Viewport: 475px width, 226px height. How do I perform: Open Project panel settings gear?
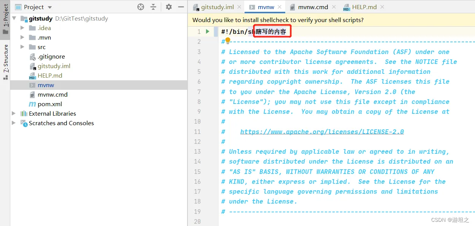pos(169,7)
